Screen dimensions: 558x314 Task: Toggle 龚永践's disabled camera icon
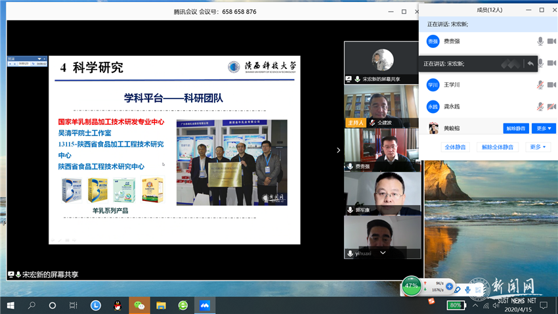pos(551,106)
